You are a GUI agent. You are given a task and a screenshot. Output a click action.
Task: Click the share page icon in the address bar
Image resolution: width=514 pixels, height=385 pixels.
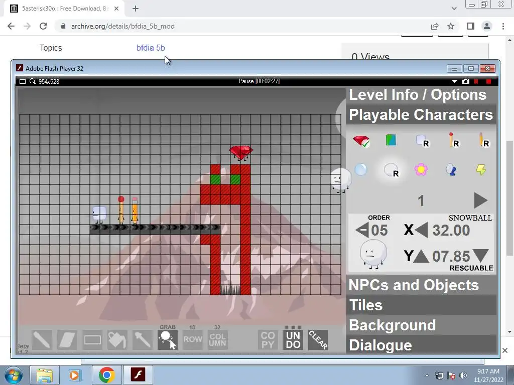[x=435, y=26]
